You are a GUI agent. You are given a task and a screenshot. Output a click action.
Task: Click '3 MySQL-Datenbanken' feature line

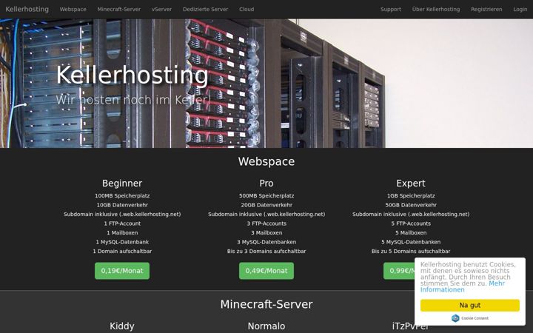click(266, 242)
